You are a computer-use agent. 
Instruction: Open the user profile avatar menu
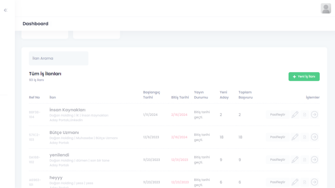(326, 9)
